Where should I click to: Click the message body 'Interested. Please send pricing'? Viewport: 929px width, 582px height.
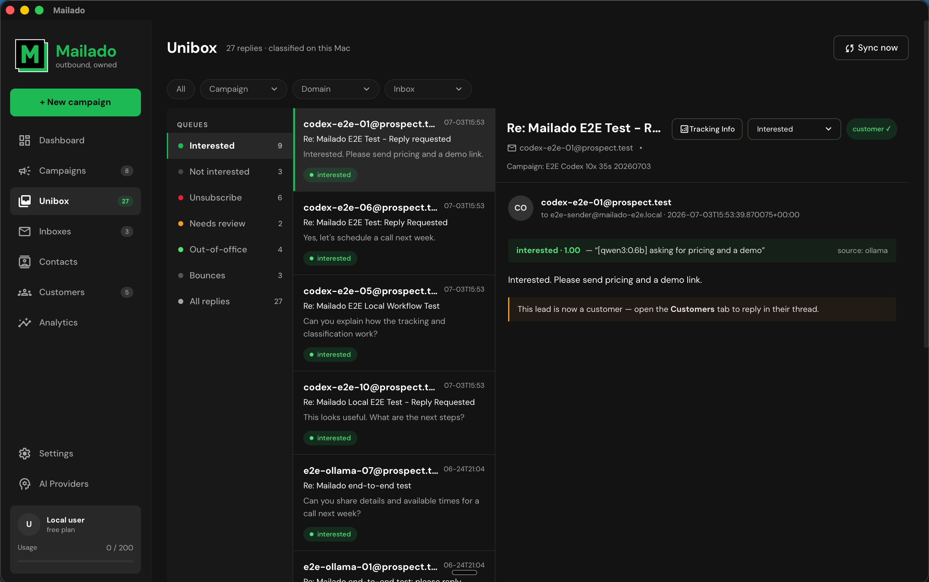pos(605,280)
